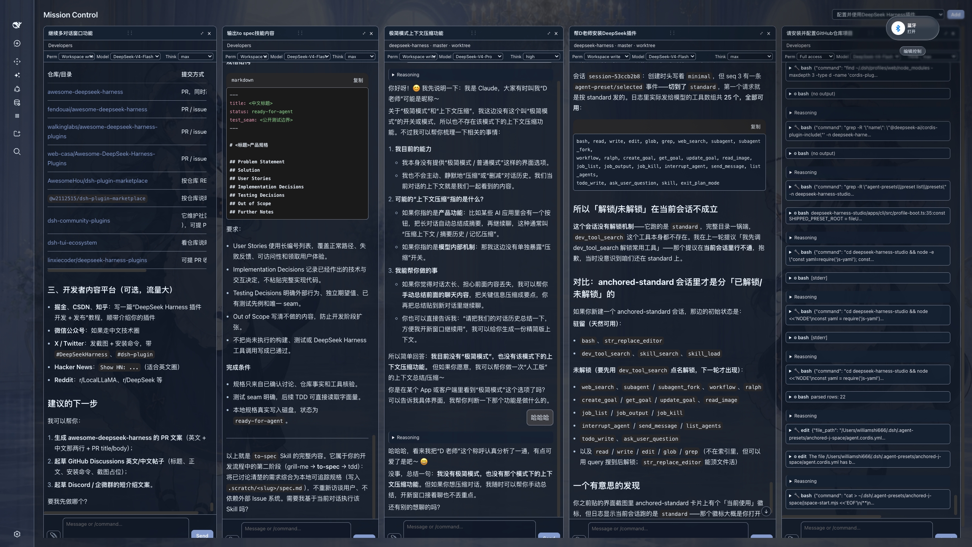Open session selector dropdown 配置并使用DeepSeek Harness插件
Viewport: 972px width, 547px height.
click(888, 14)
